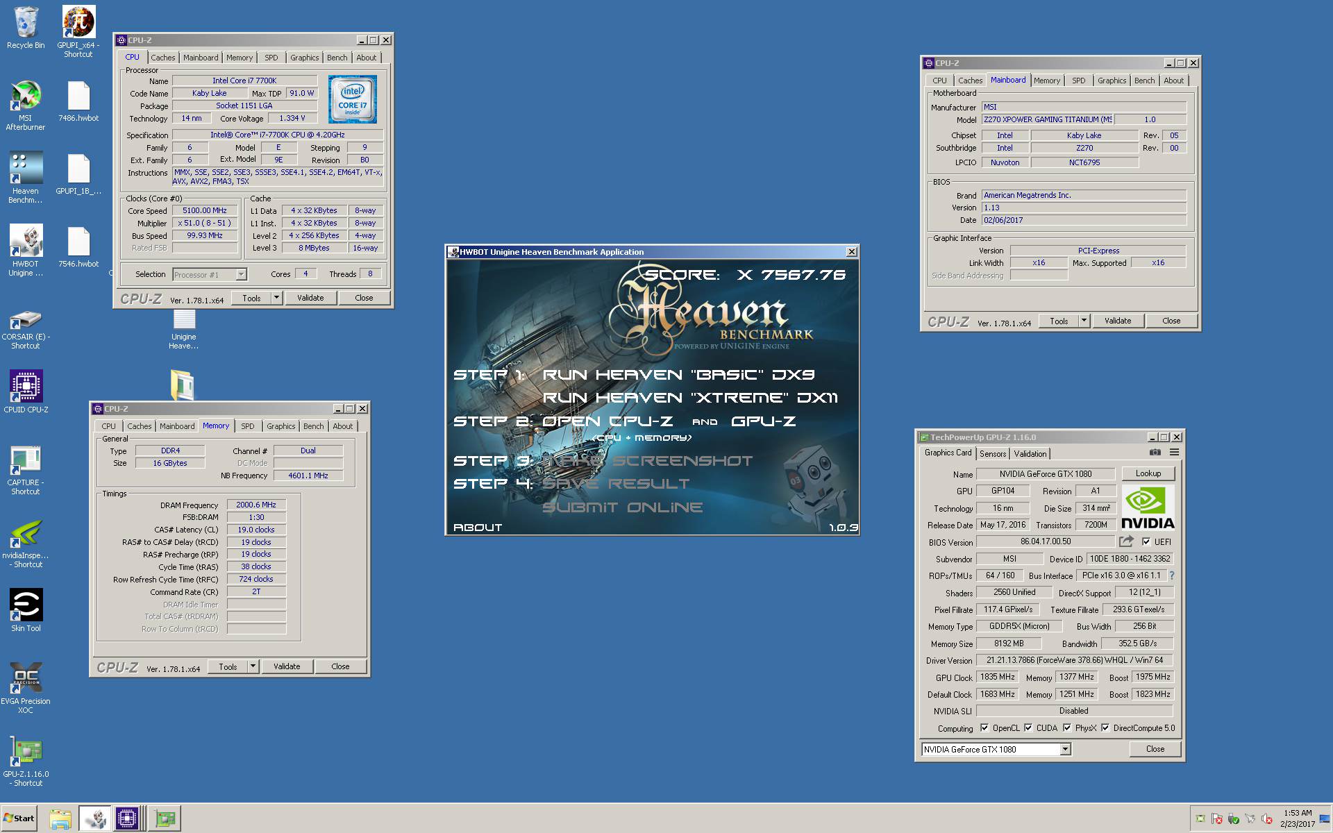The image size is (1333, 833).
Task: Launch the HWBOT Unigine desktop shortcut
Action: tap(26, 251)
